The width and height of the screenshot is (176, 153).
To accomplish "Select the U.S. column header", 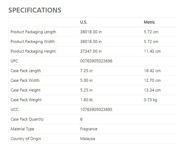I will point(84,22).
